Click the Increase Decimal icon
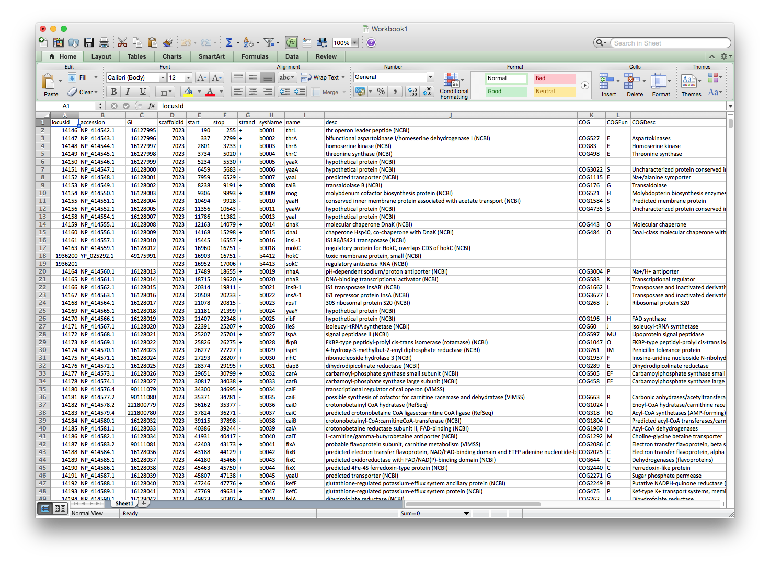The width and height of the screenshot is (770, 566). 412,92
